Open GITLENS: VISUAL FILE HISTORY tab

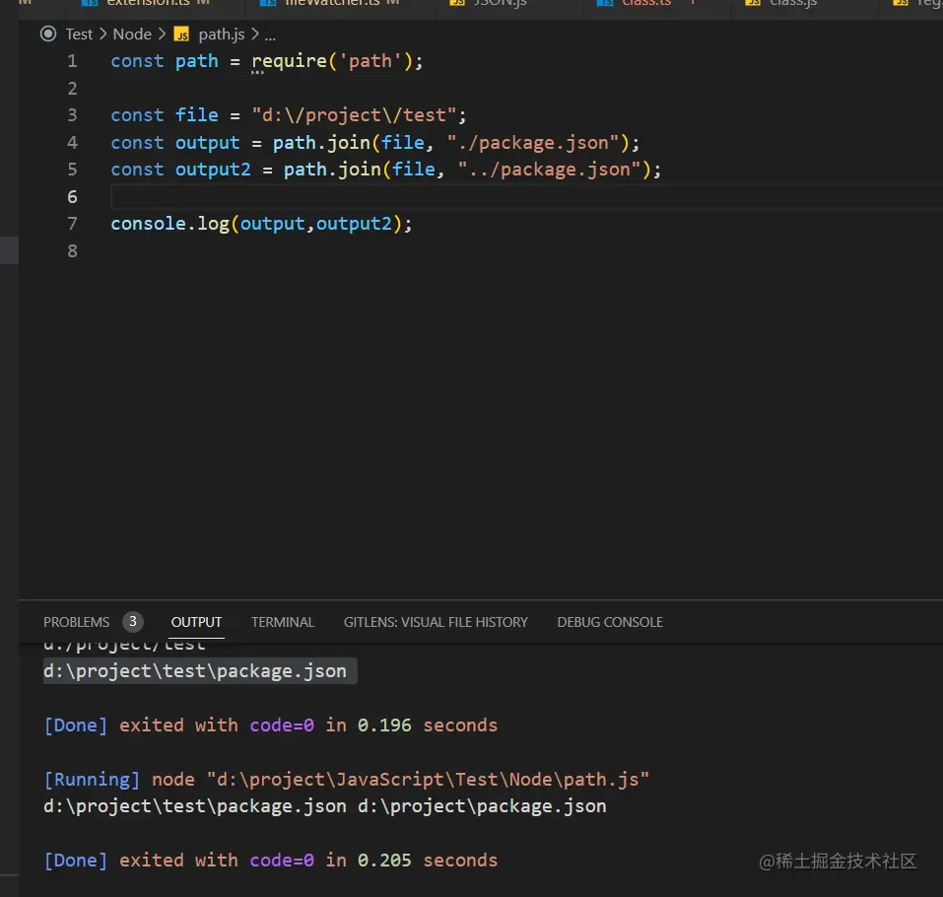pyautogui.click(x=436, y=622)
